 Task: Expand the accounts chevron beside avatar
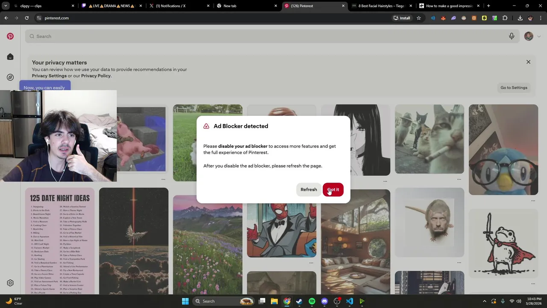(538, 36)
